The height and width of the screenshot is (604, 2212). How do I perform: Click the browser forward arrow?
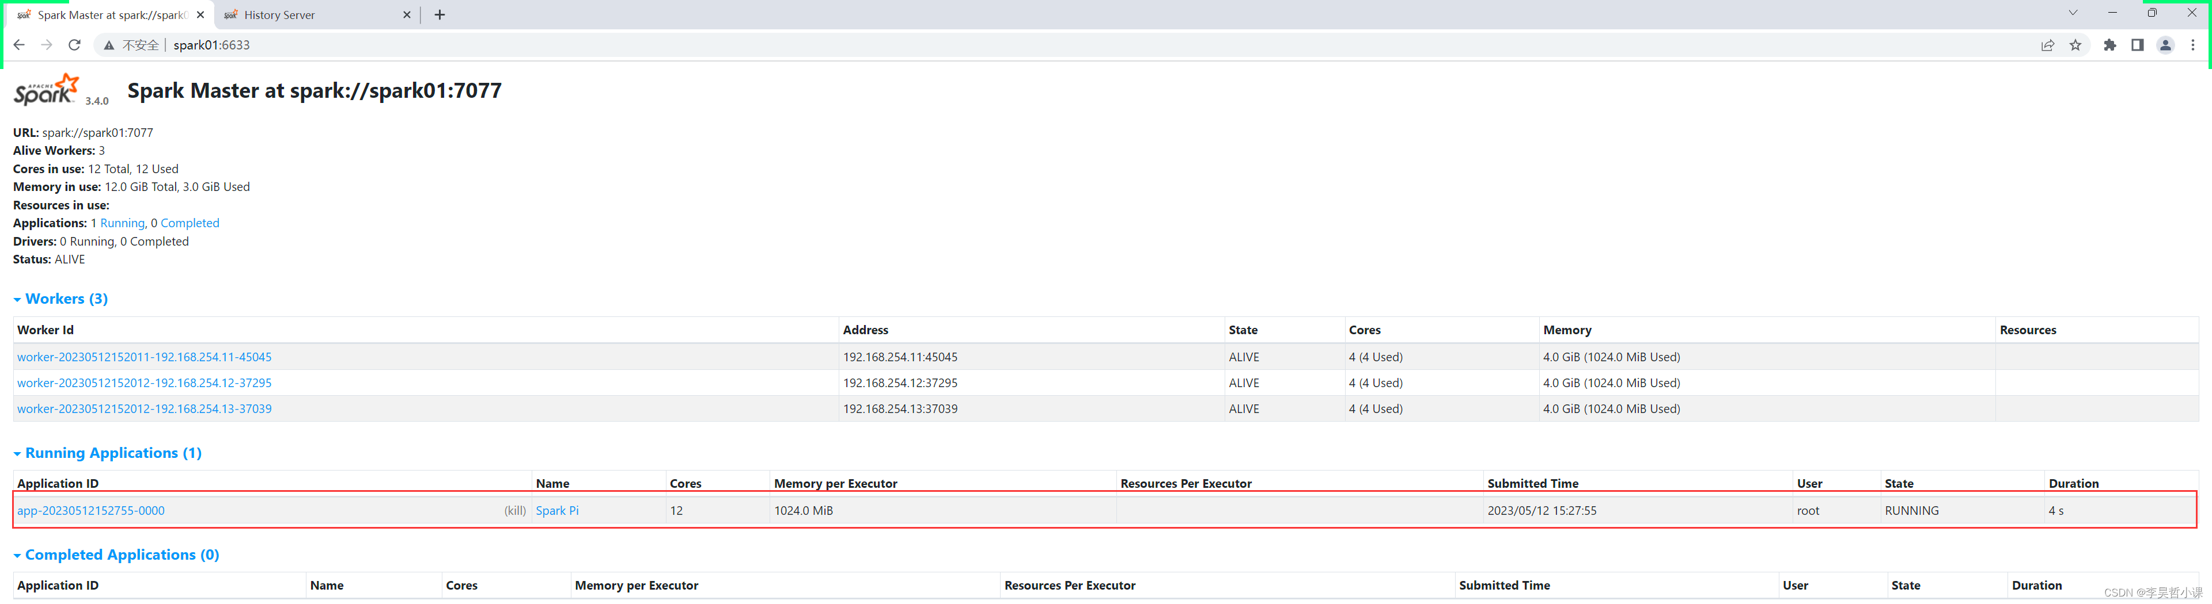46,45
